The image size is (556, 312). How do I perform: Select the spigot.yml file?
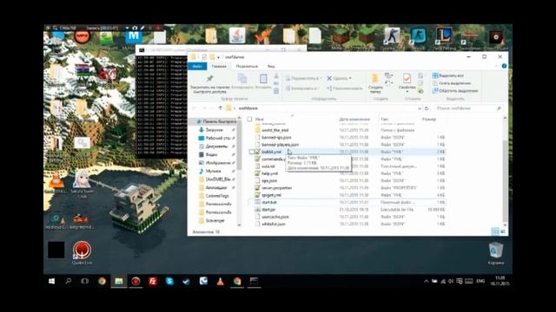271,195
